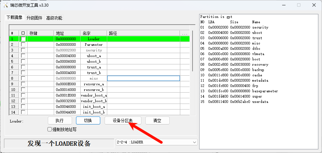Viewport: 322px width, 153px height.
Task: Check the trust_b row checkbox
Action: coord(23,73)
